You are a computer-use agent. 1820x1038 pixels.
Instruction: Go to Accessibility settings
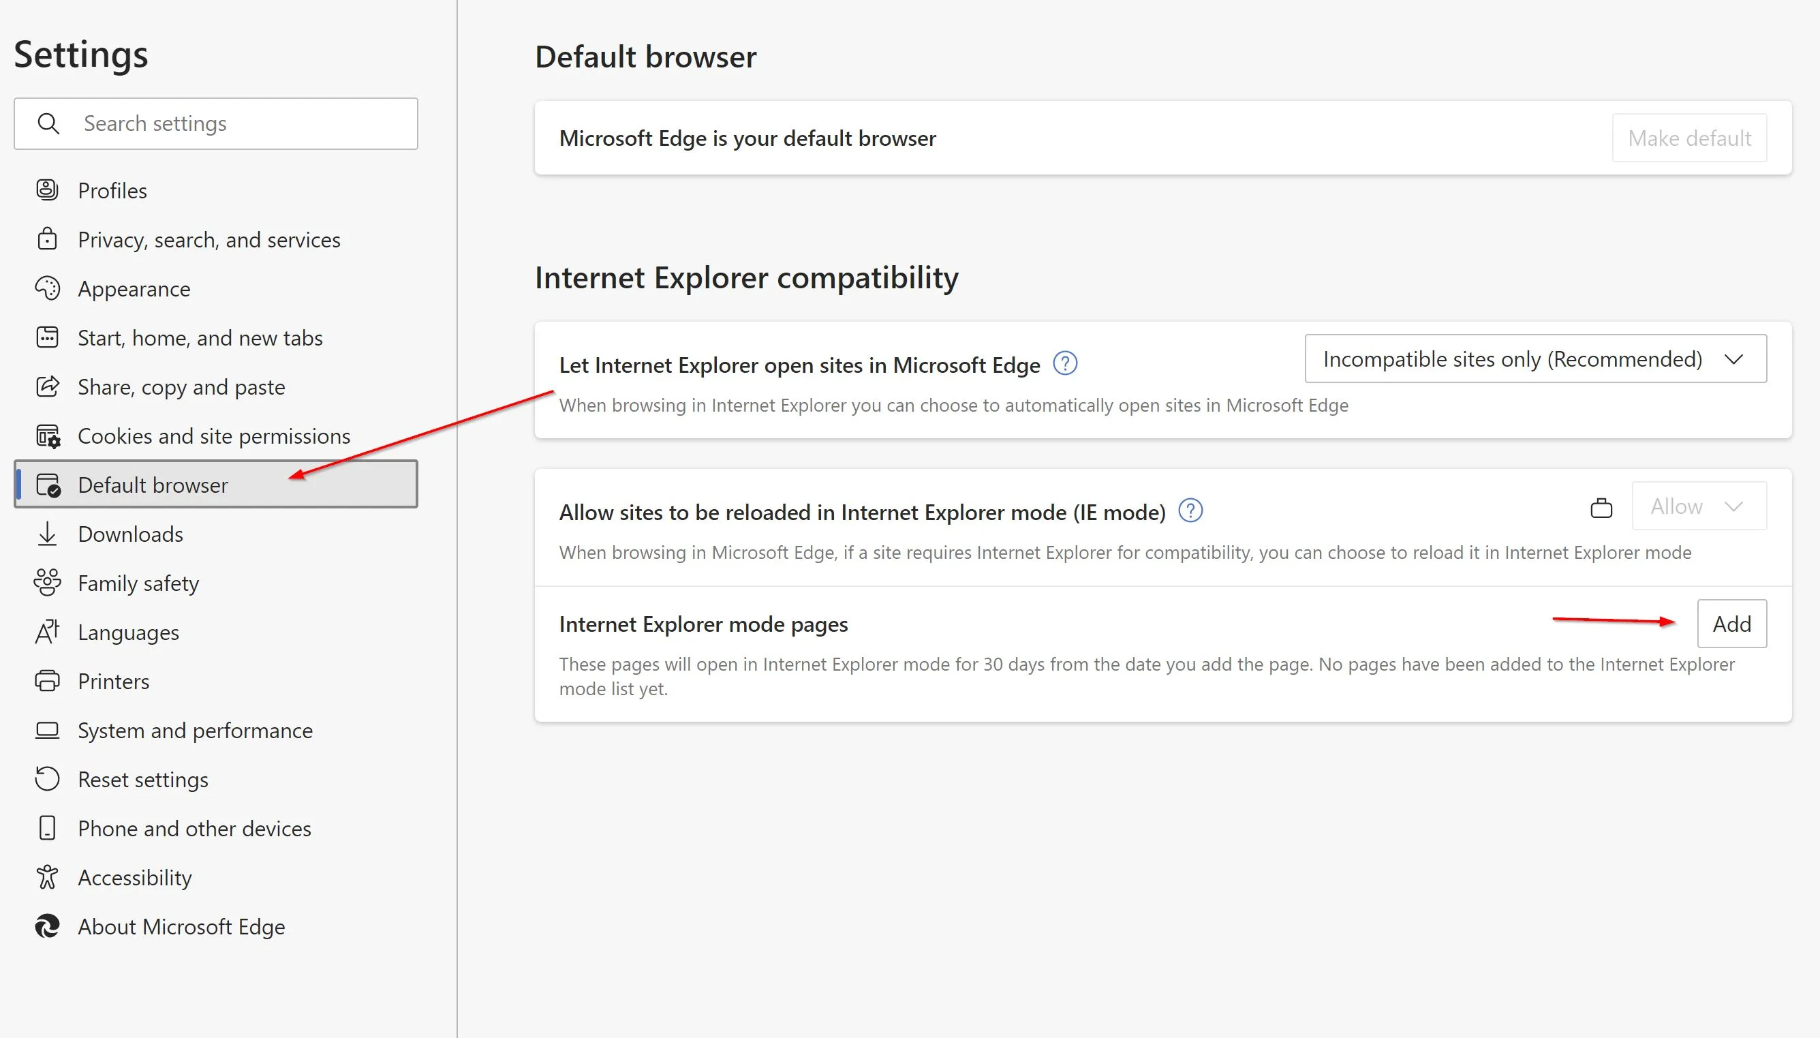tap(216, 878)
